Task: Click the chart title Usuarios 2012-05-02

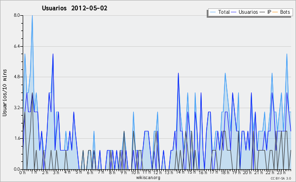Action: click(x=74, y=8)
